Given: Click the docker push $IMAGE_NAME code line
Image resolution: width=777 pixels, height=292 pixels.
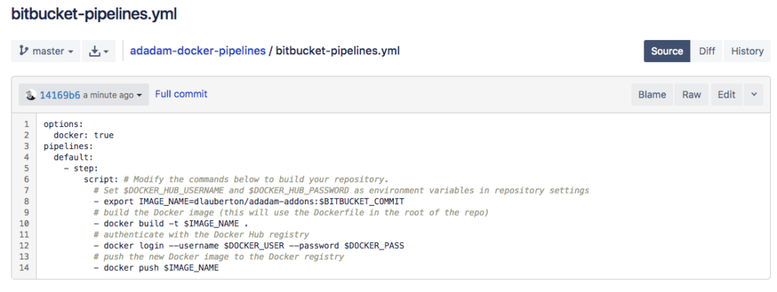Looking at the screenshot, I should (x=156, y=268).
